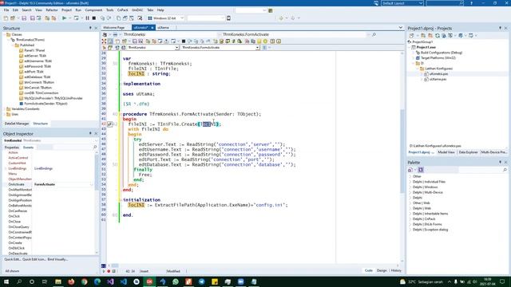This screenshot has height=287, width=511.
Task: Open the Windows 32-bit platform dropdown
Action: (182, 18)
